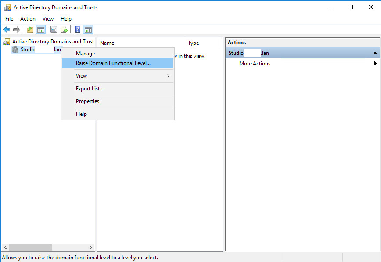Minimize the Active Directory Domains and Trusts window
This screenshot has height=262, width=381.
331,7
